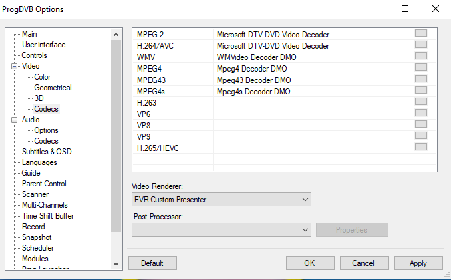Viewport: 451px width, 280px height.
Task: Open the Time Shift Buffer page
Action: point(47,216)
